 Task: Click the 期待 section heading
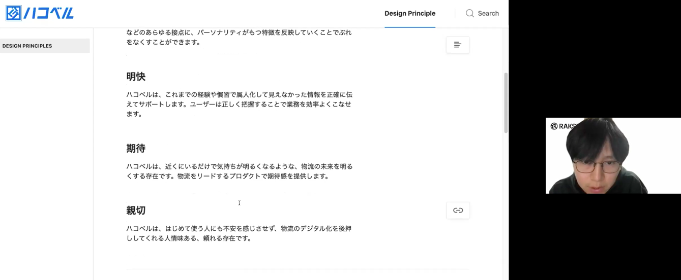136,149
